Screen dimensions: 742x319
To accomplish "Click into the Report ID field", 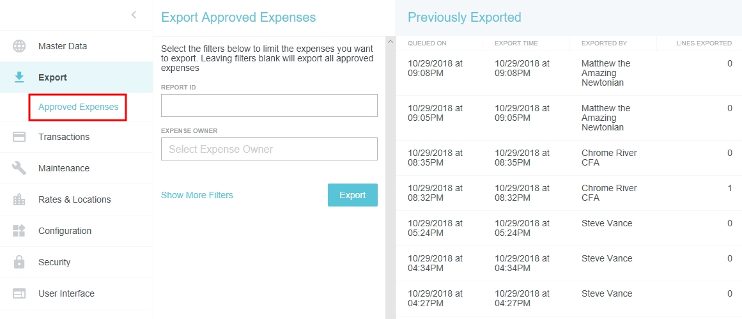I will pos(269,105).
